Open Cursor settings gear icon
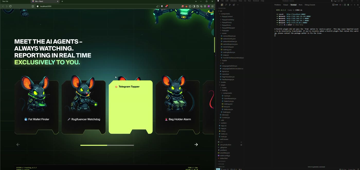This screenshot has height=170, width=360. pyautogui.click(x=342, y=1)
